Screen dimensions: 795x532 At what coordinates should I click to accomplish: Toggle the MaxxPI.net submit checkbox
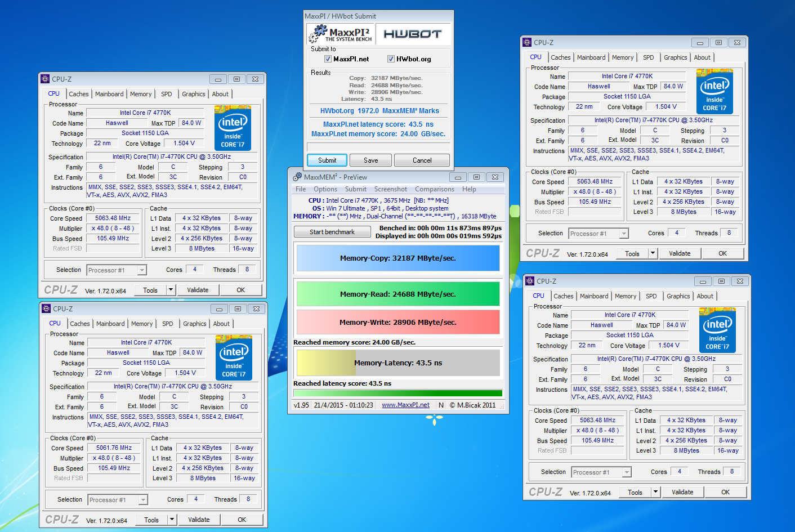coord(328,59)
